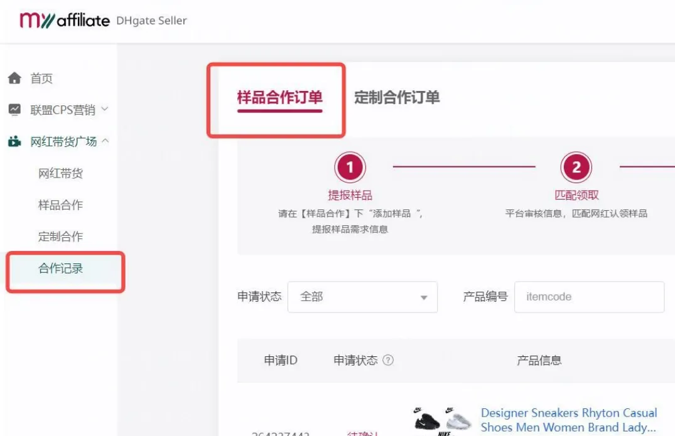This screenshot has width=675, height=436.
Task: Click the 提报样品 step label
Action: point(350,195)
